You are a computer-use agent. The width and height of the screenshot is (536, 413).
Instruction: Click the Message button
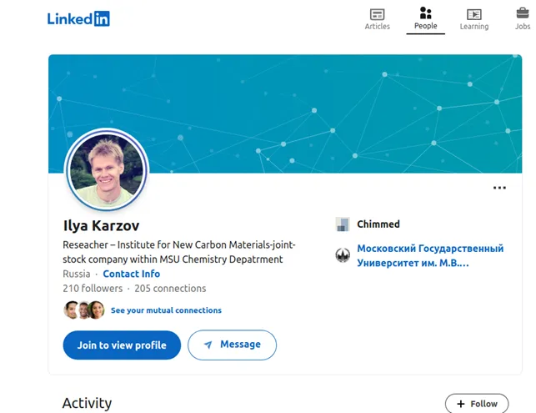pos(232,345)
